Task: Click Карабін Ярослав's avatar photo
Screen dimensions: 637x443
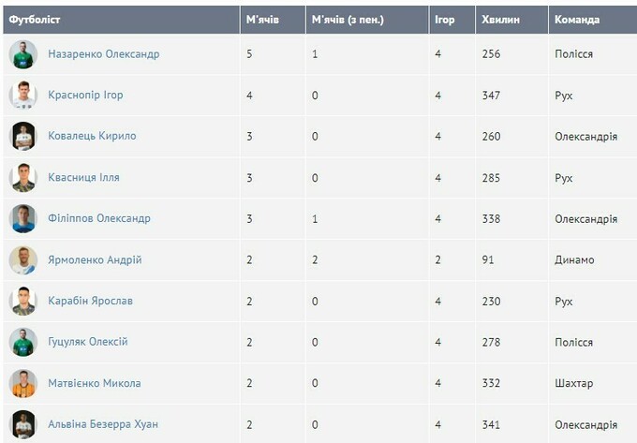Action: pos(22,302)
